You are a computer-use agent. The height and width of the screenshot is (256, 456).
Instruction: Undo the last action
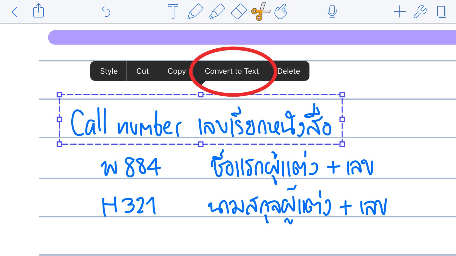[106, 12]
